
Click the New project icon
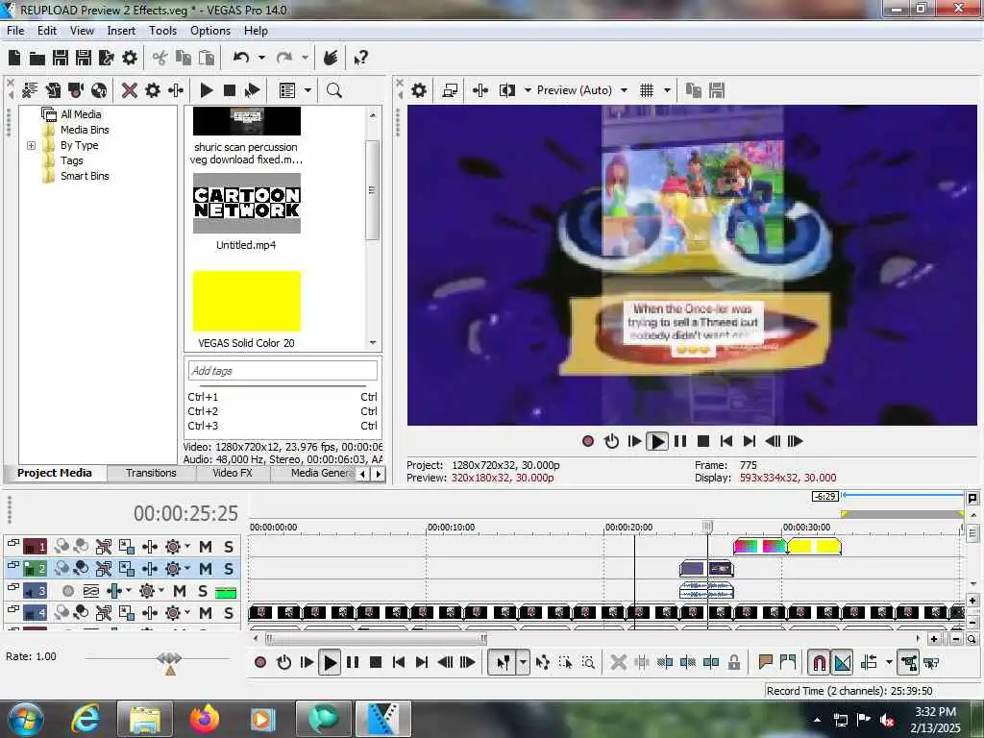(x=14, y=59)
